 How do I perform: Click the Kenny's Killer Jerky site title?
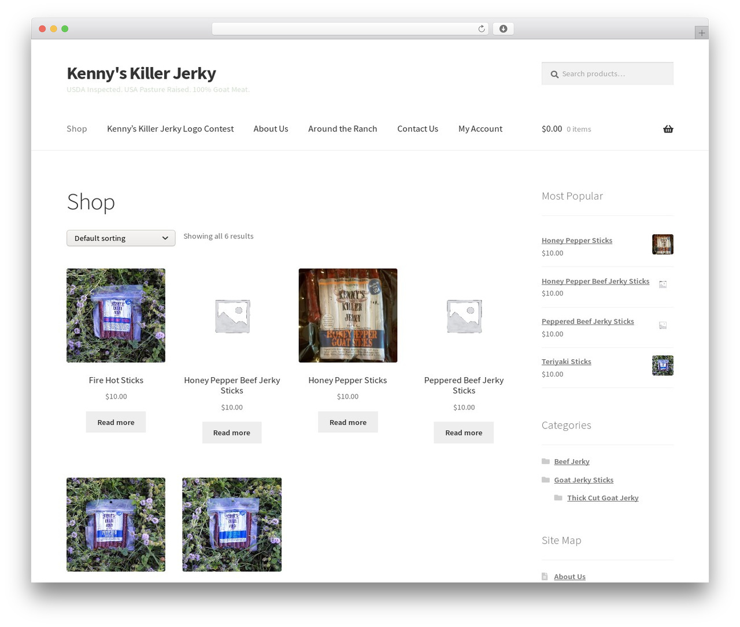click(x=141, y=73)
